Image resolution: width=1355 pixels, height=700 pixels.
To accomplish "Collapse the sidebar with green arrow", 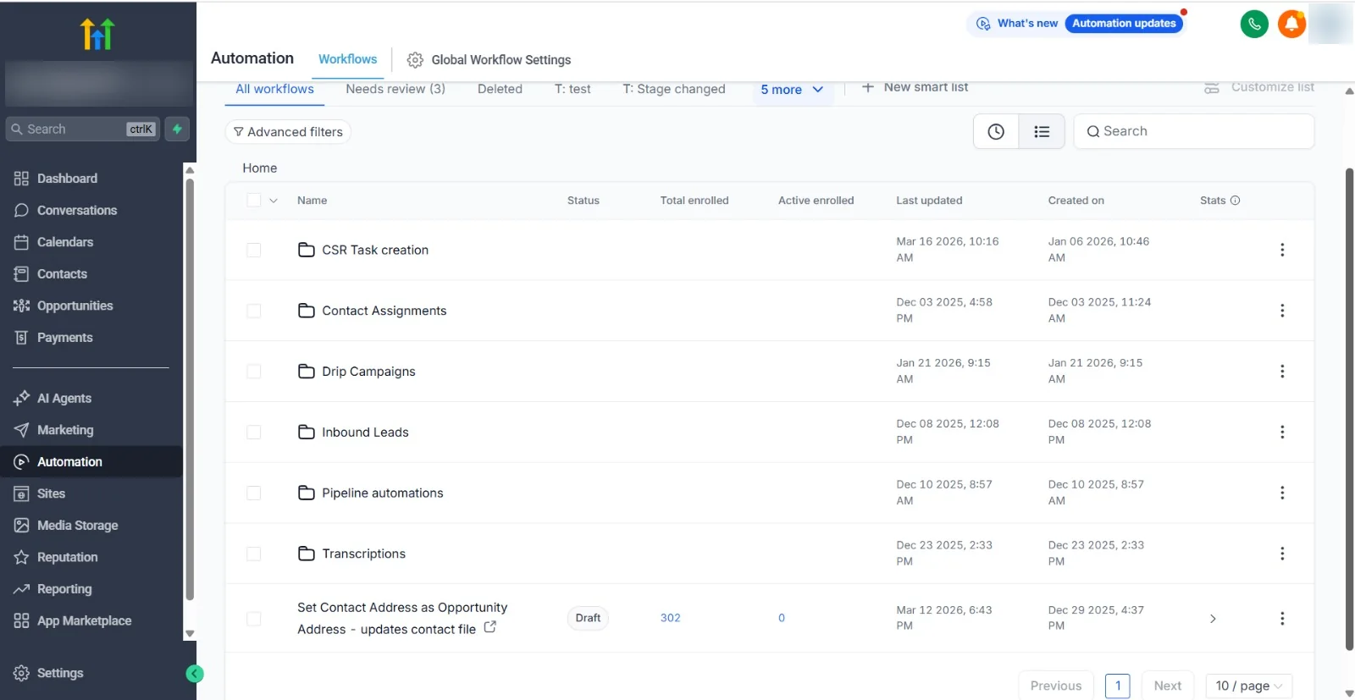I will pyautogui.click(x=195, y=674).
